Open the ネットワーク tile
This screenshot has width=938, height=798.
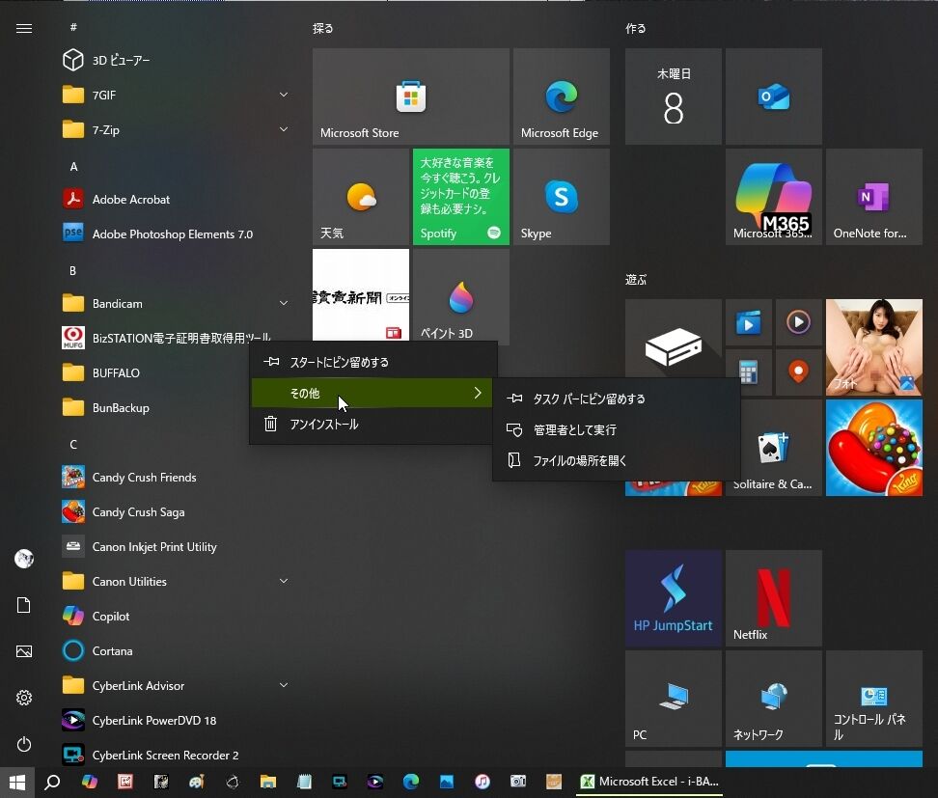(x=774, y=698)
